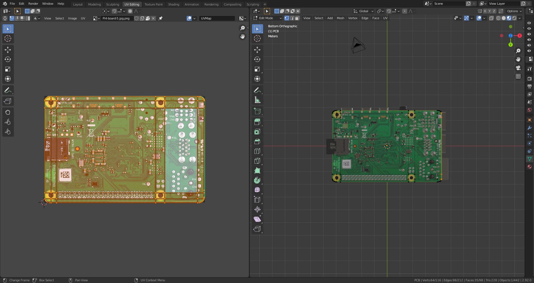This screenshot has height=283, width=534.
Task: Switch to the Shading workspace tab
Action: click(174, 4)
